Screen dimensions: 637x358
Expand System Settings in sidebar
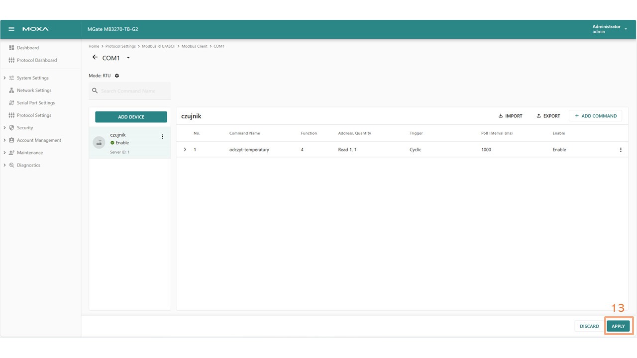coord(4,78)
